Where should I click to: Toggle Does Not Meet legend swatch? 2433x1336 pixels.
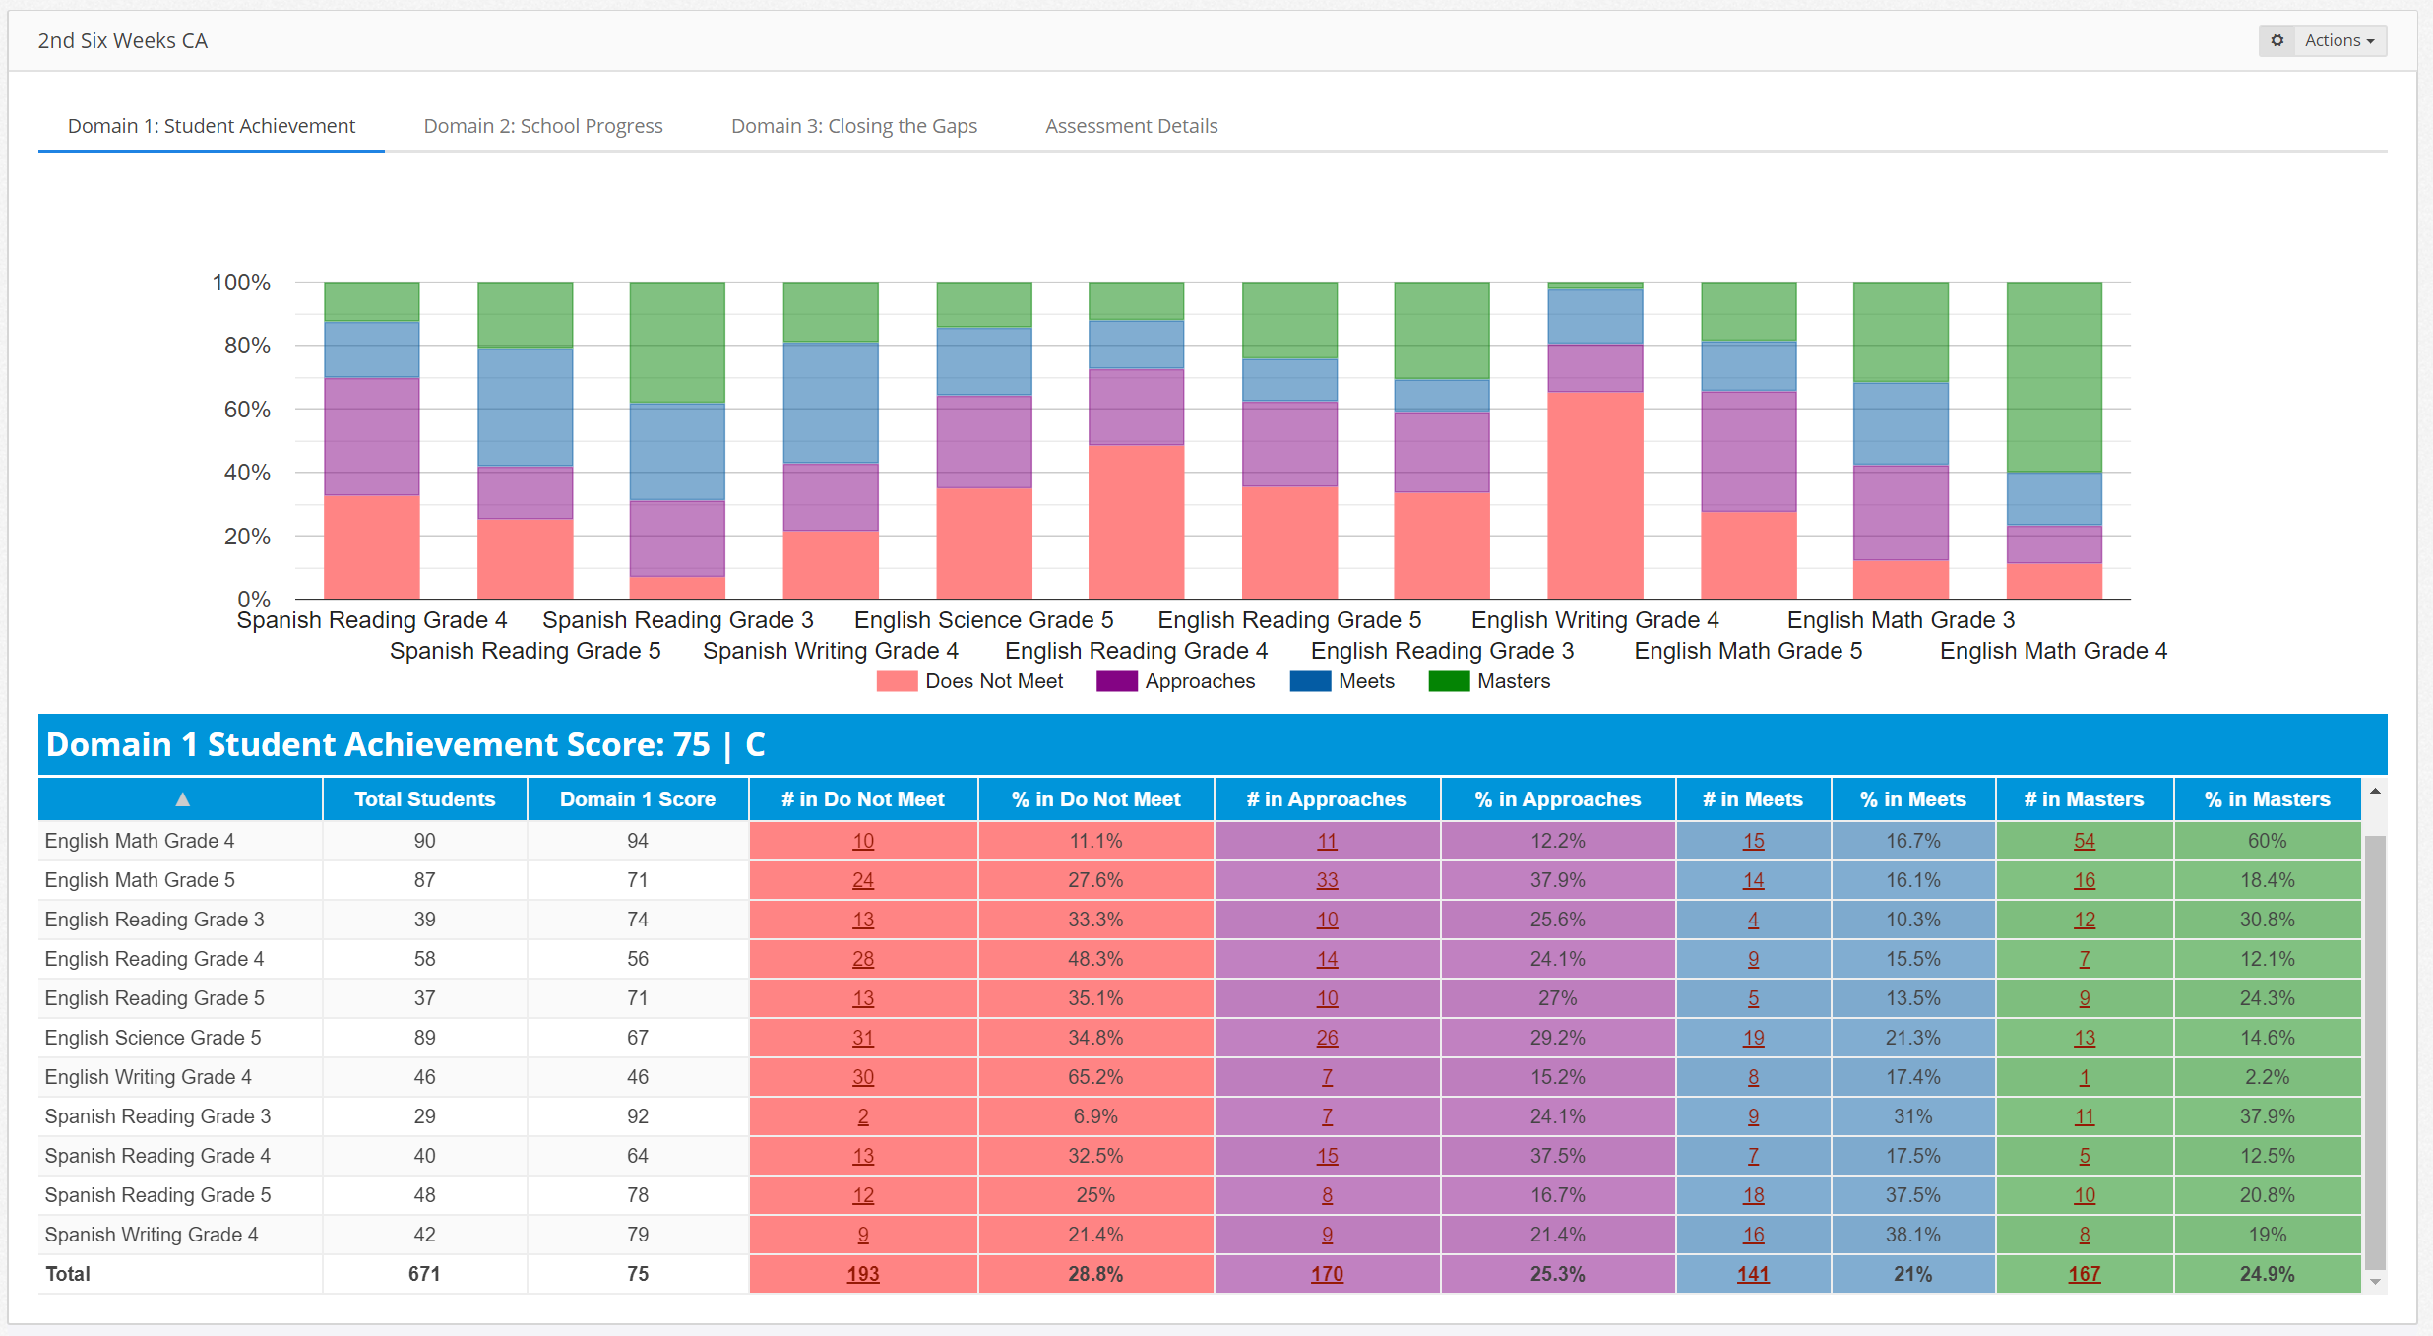(897, 681)
